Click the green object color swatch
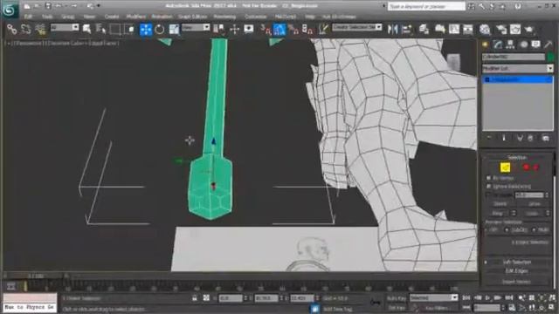 (550, 57)
